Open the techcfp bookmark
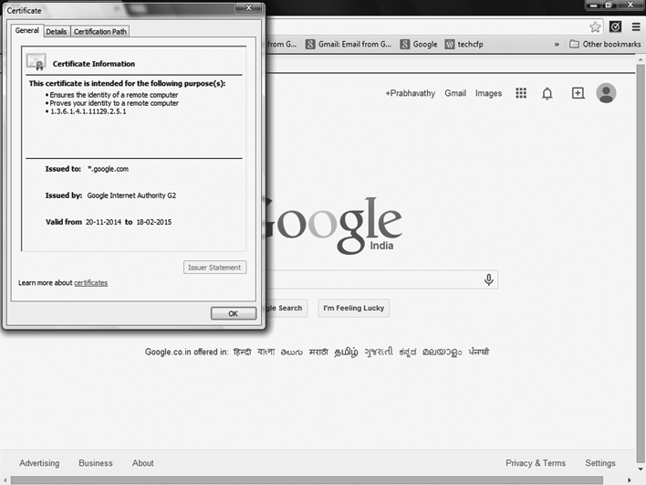The height and width of the screenshot is (485, 646). point(464,44)
